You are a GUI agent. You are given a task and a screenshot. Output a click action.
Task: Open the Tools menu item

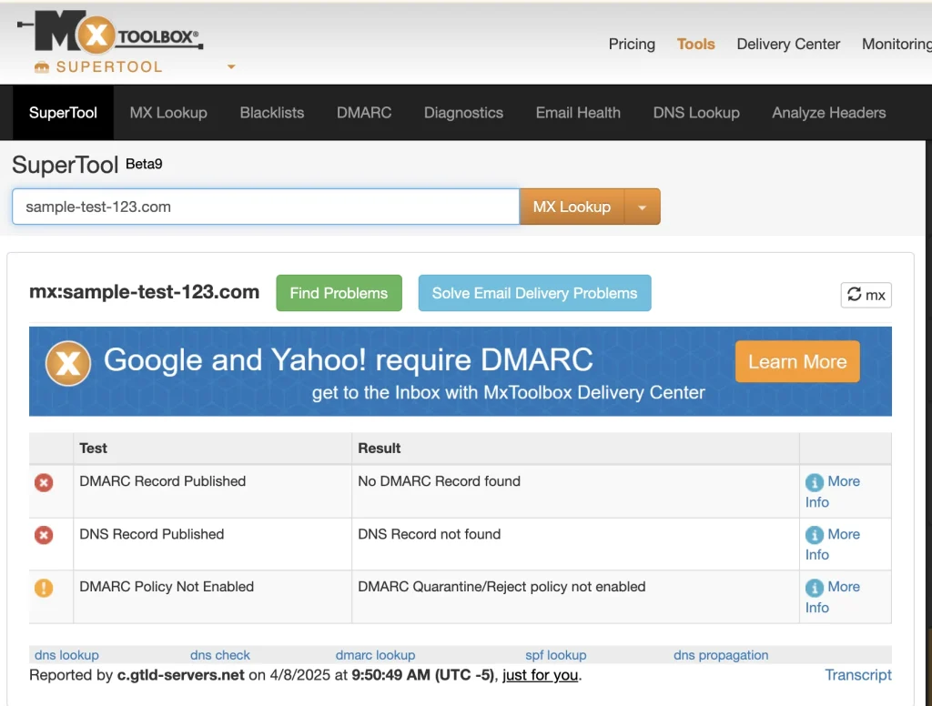pyautogui.click(x=695, y=44)
